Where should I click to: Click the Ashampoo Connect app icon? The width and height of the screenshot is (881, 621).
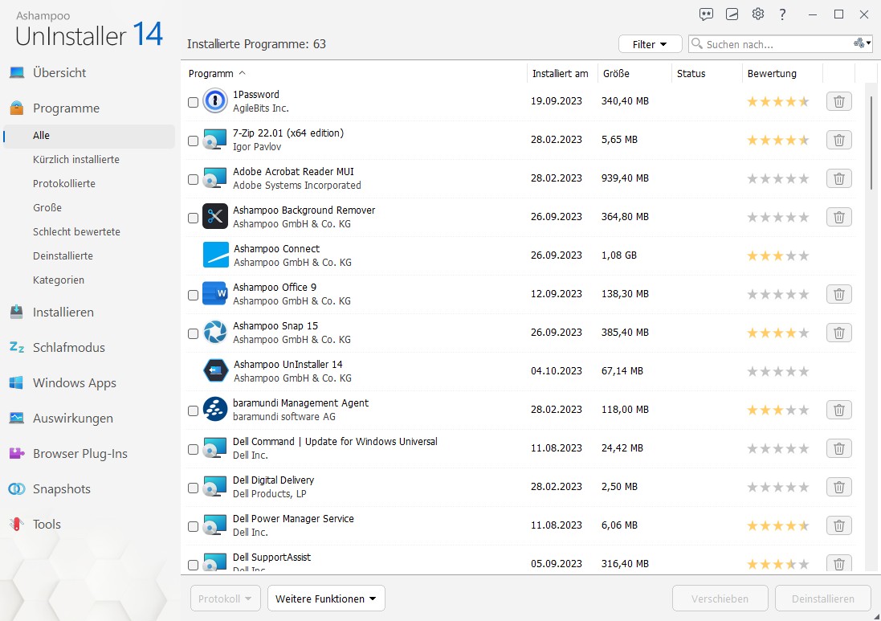pos(216,255)
